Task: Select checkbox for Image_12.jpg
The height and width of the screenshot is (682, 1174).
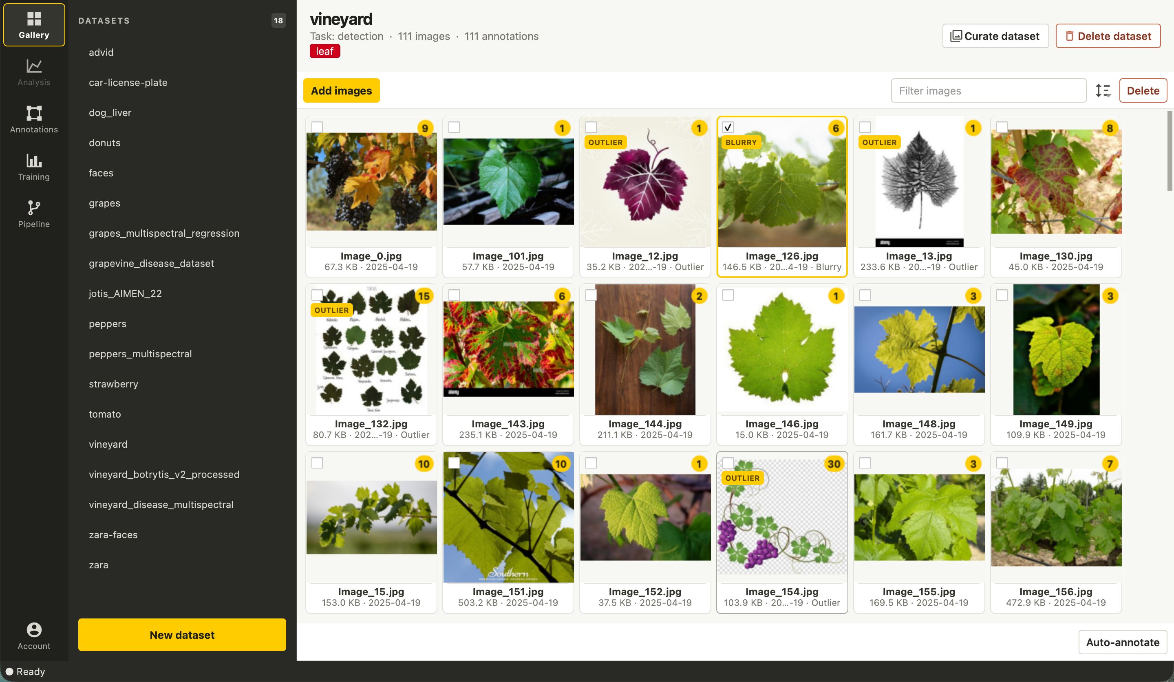Action: coord(591,127)
